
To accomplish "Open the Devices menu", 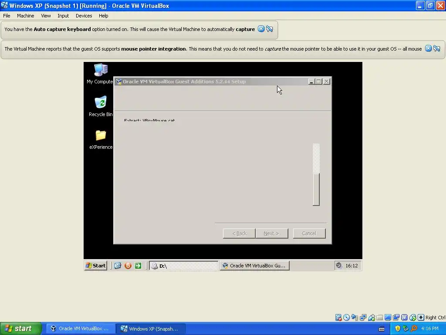I will 84,16.
